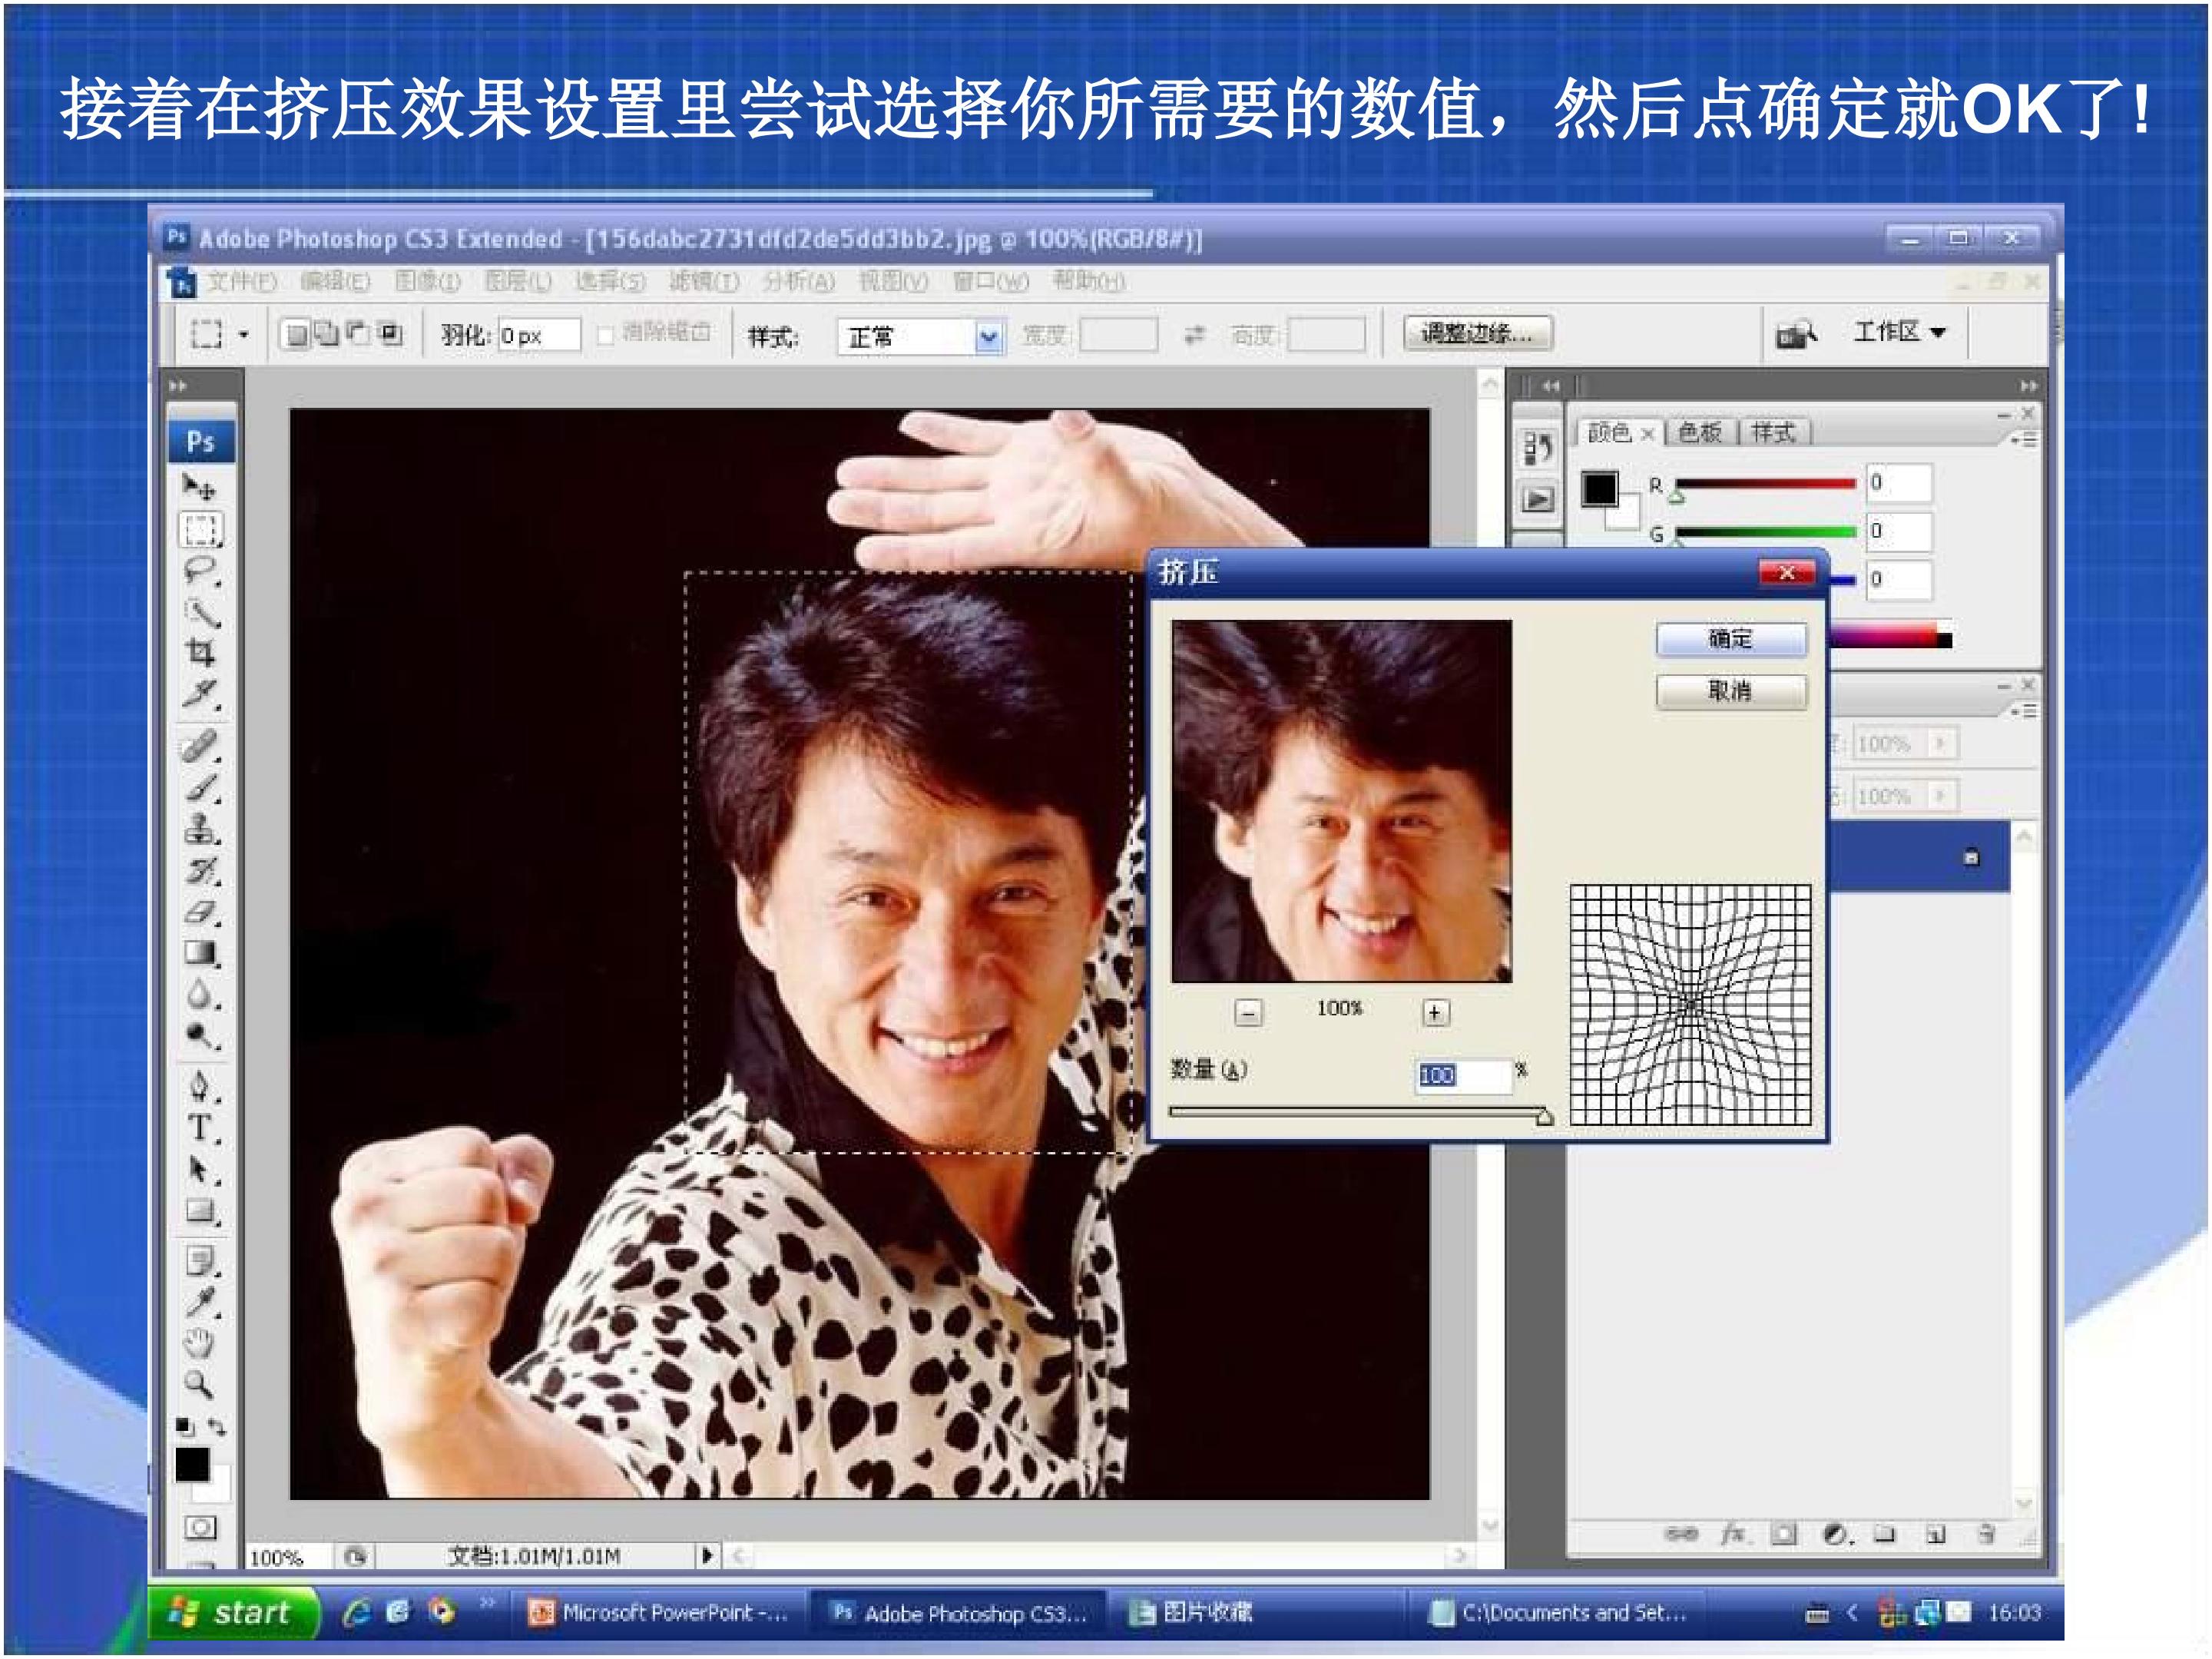Open the 样式 style dropdown
2212x1659 pixels.
click(921, 337)
